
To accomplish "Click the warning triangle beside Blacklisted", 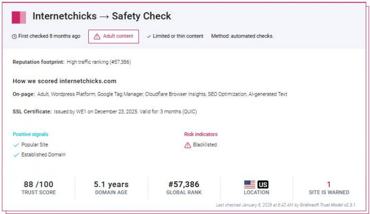I will (188, 145).
